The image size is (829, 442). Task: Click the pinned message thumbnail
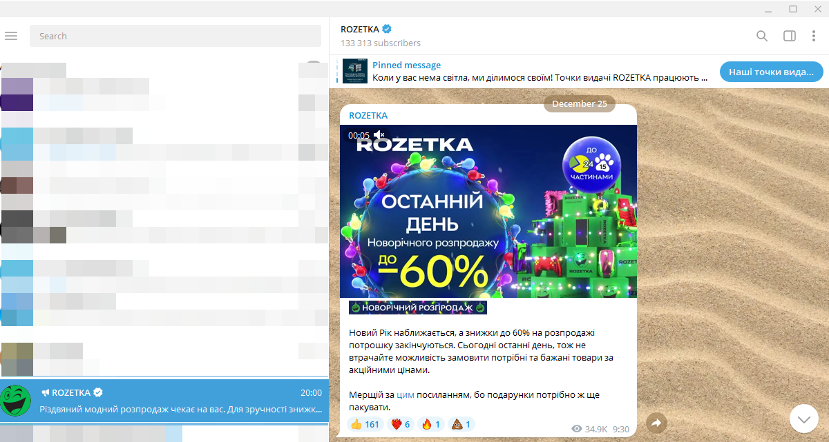coord(355,71)
